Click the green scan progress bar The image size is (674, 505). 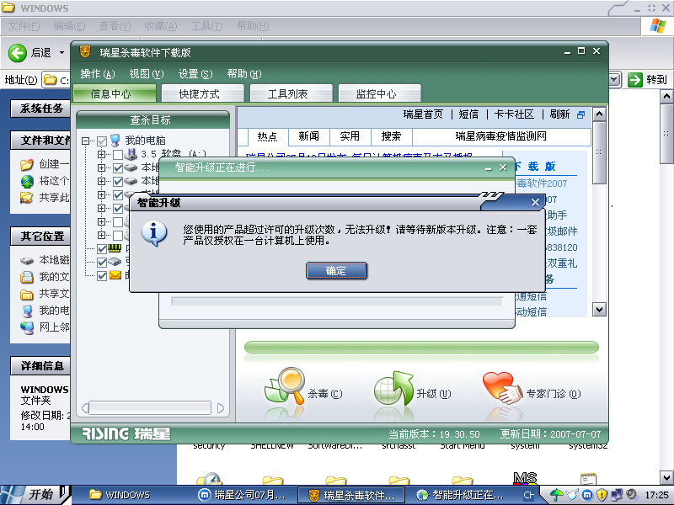(421, 348)
